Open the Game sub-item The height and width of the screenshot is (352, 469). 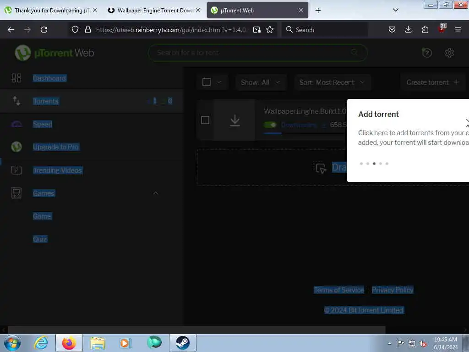coord(42,216)
